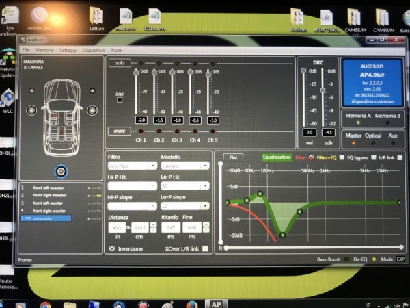Toggle solo for Ch 3
Screen dimensions: 410x308
(177, 63)
